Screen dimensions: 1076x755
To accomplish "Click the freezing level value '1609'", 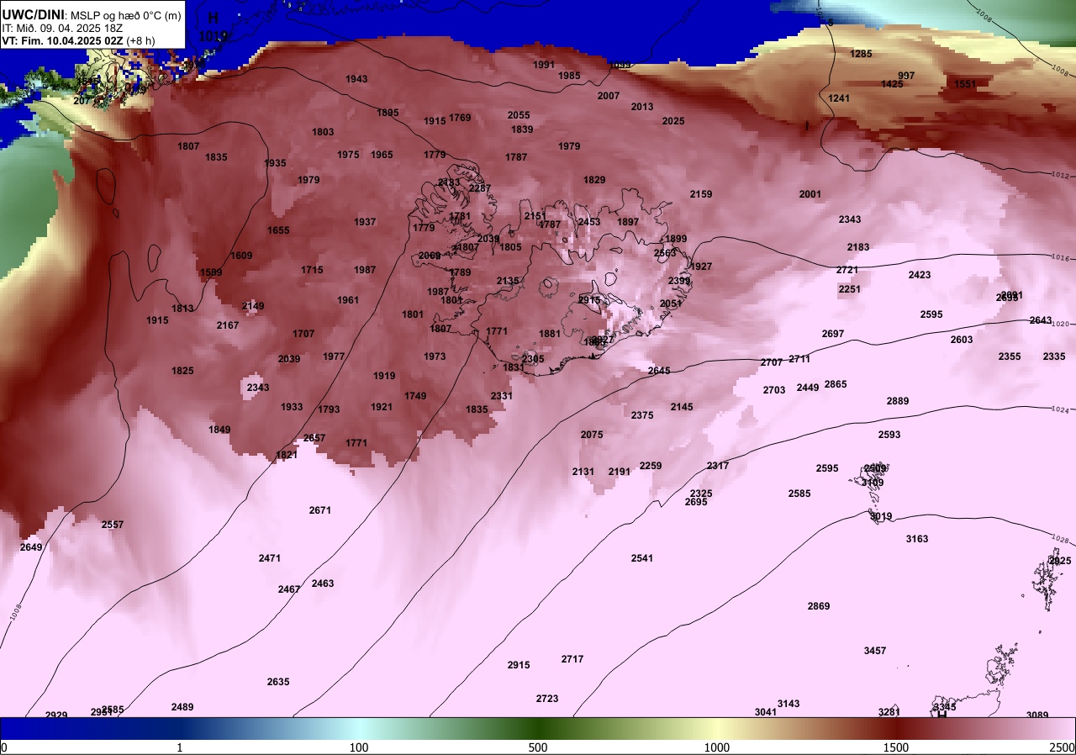I will pyautogui.click(x=241, y=256).
